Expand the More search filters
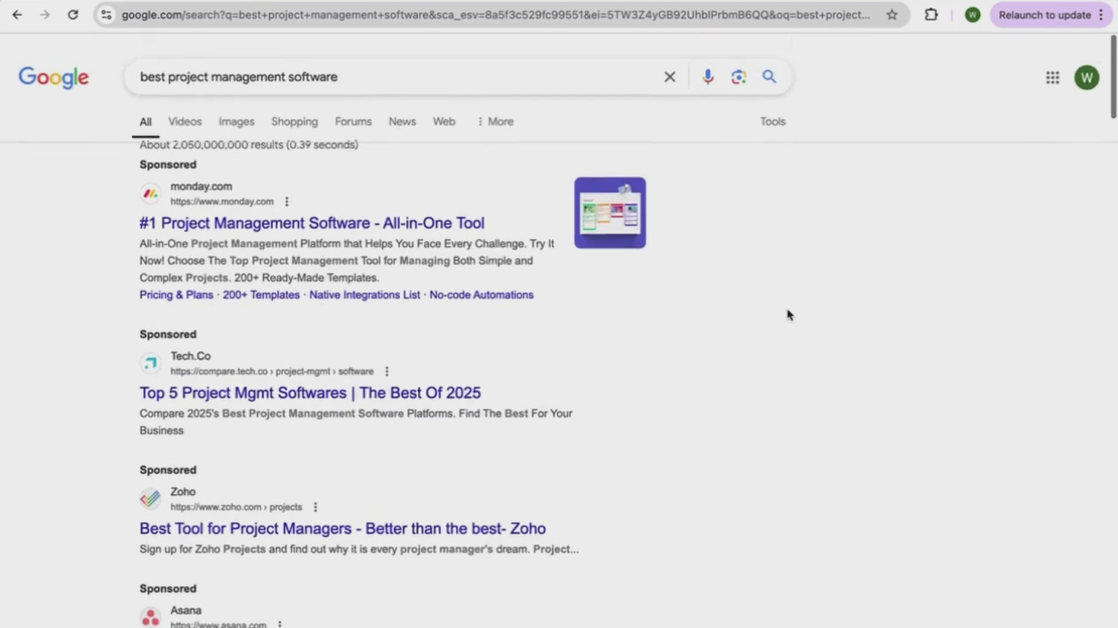The height and width of the screenshot is (628, 1118). tap(496, 122)
